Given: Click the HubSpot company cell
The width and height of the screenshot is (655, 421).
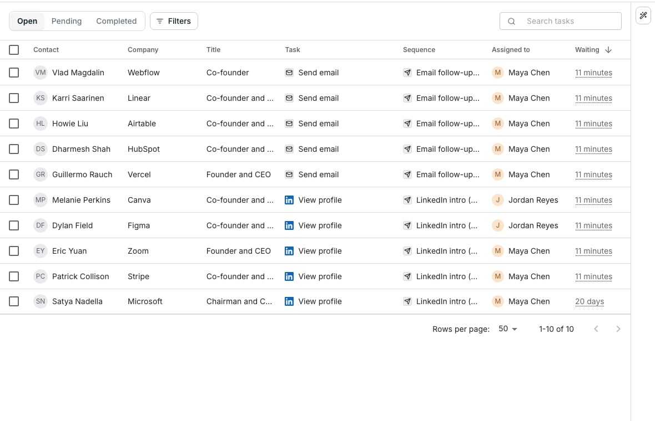Looking at the screenshot, I should point(144,149).
